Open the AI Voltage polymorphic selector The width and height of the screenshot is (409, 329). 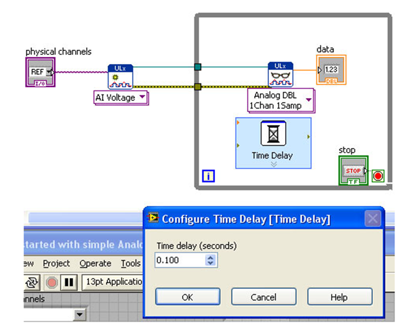coord(121,97)
